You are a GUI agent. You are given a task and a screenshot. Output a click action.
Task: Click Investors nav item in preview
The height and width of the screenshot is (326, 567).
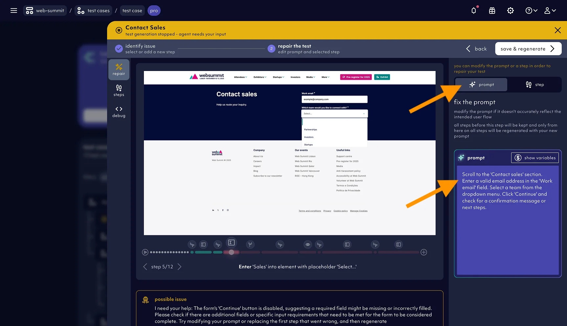click(295, 77)
